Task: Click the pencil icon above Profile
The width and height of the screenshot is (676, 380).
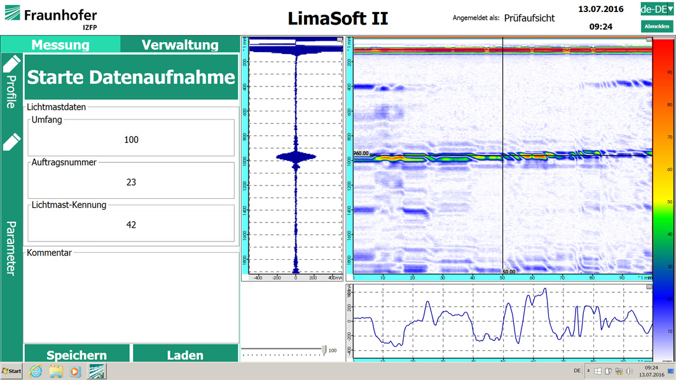Action: pyautogui.click(x=12, y=64)
